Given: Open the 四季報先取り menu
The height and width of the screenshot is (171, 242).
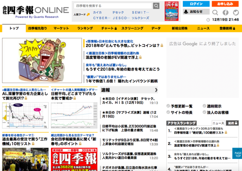Looking at the screenshot, I should (x=37, y=28).
